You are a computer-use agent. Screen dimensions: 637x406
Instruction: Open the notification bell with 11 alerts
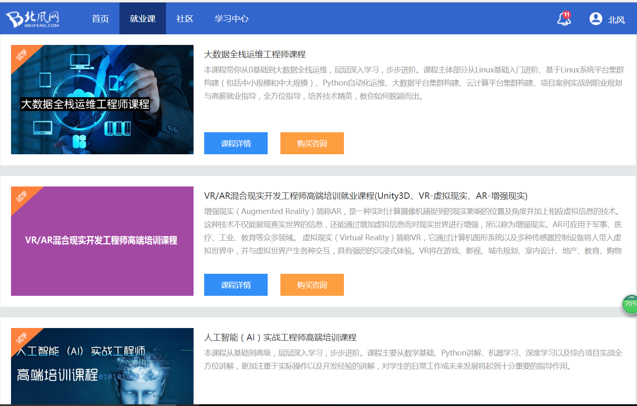[564, 19]
